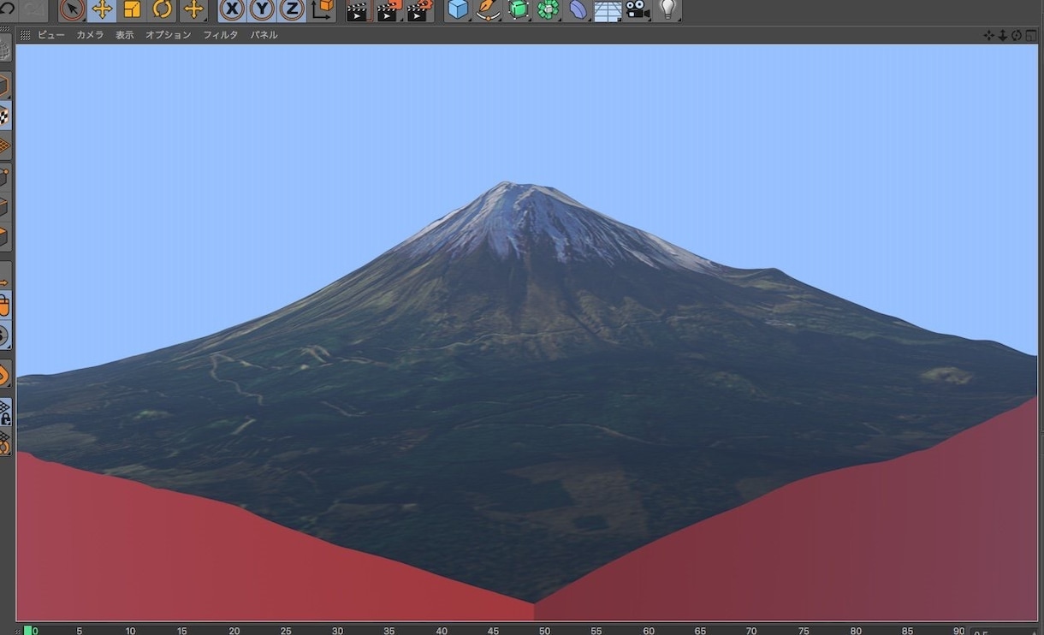1044x635 pixels.
Task: Open the フィルタ filter menu
Action: coord(220,35)
